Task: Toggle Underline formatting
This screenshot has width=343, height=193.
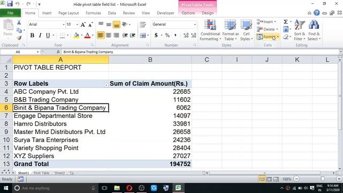Action: click(48, 35)
